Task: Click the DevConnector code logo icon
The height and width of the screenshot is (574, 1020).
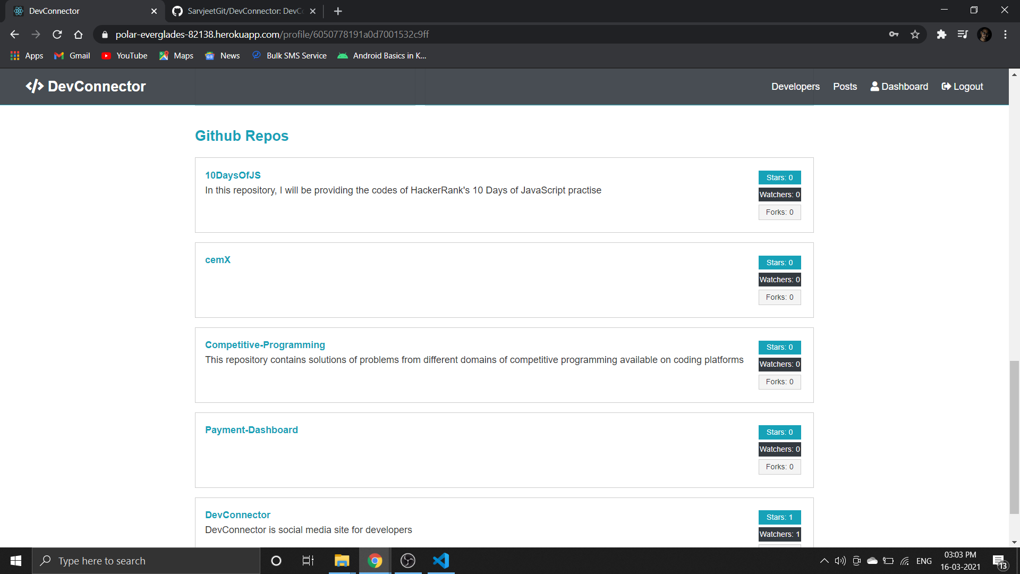Action: 35,86
